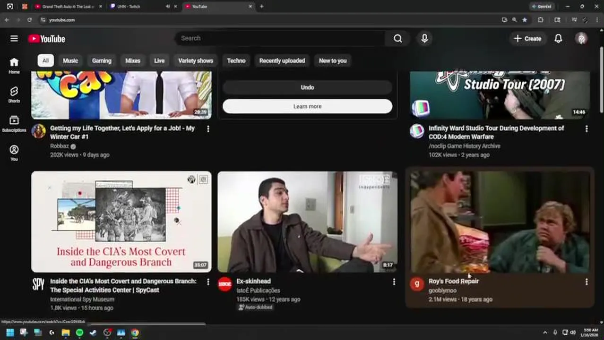Select the Live filter chip
This screenshot has width=604, height=340.
[x=159, y=60]
